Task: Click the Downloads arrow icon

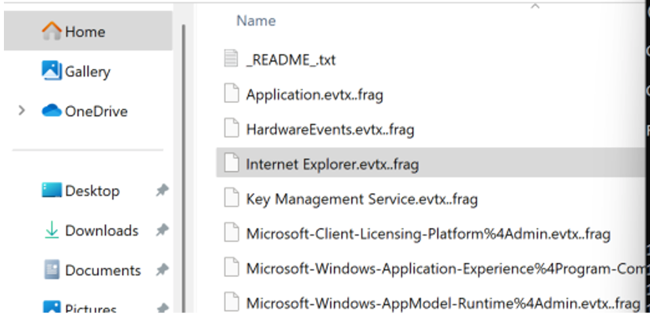Action: pyautogui.click(x=52, y=231)
